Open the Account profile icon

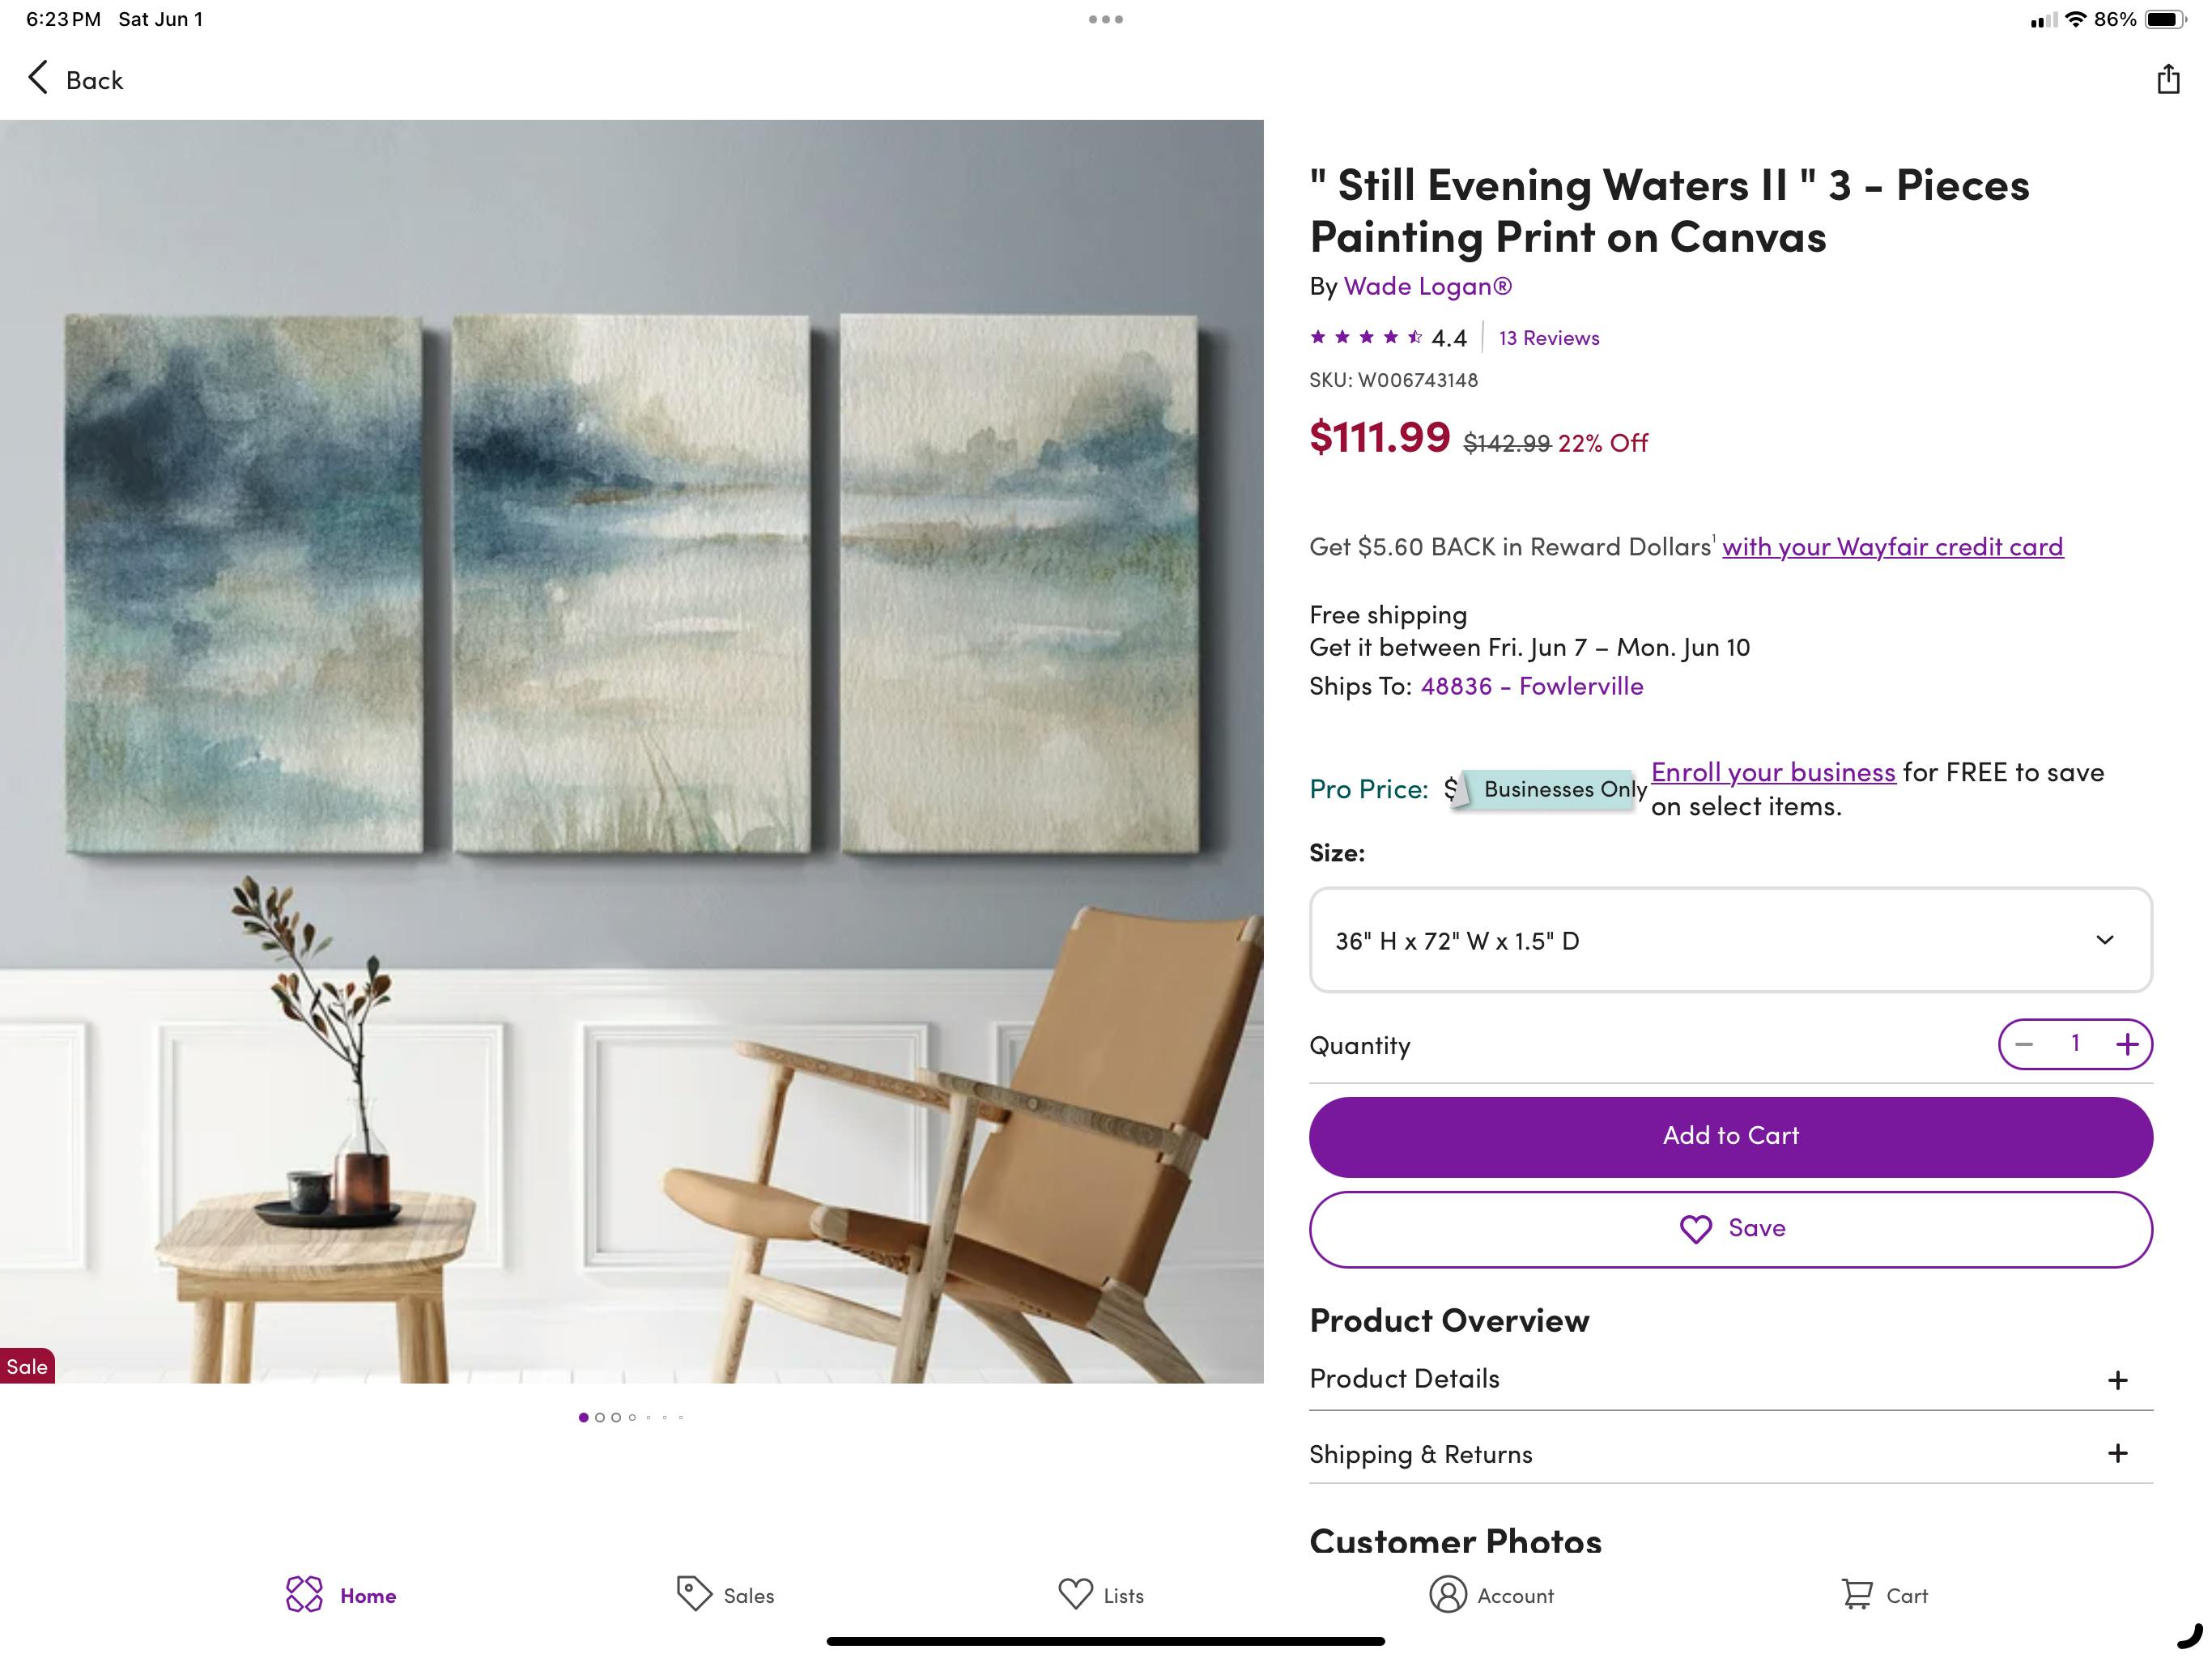tap(1447, 1594)
